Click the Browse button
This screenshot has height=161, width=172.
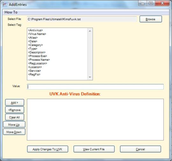point(151,19)
